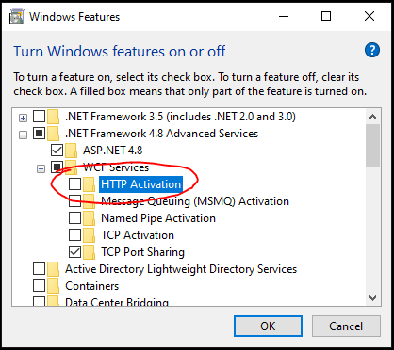Collapse the WCF Services node
The width and height of the screenshot is (394, 350).
[x=41, y=169]
